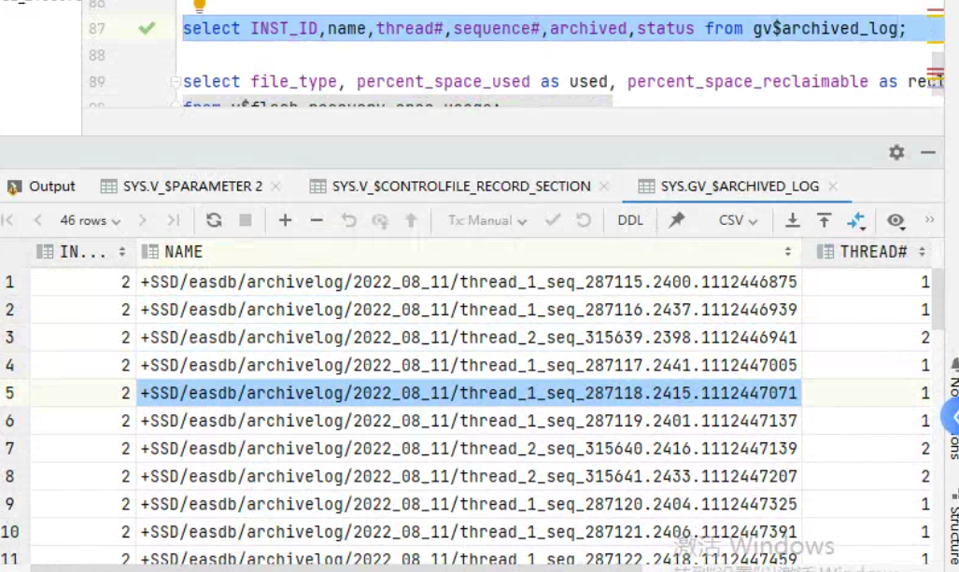Roll back the transaction
Screen dimensions: 959x572
click(x=584, y=220)
